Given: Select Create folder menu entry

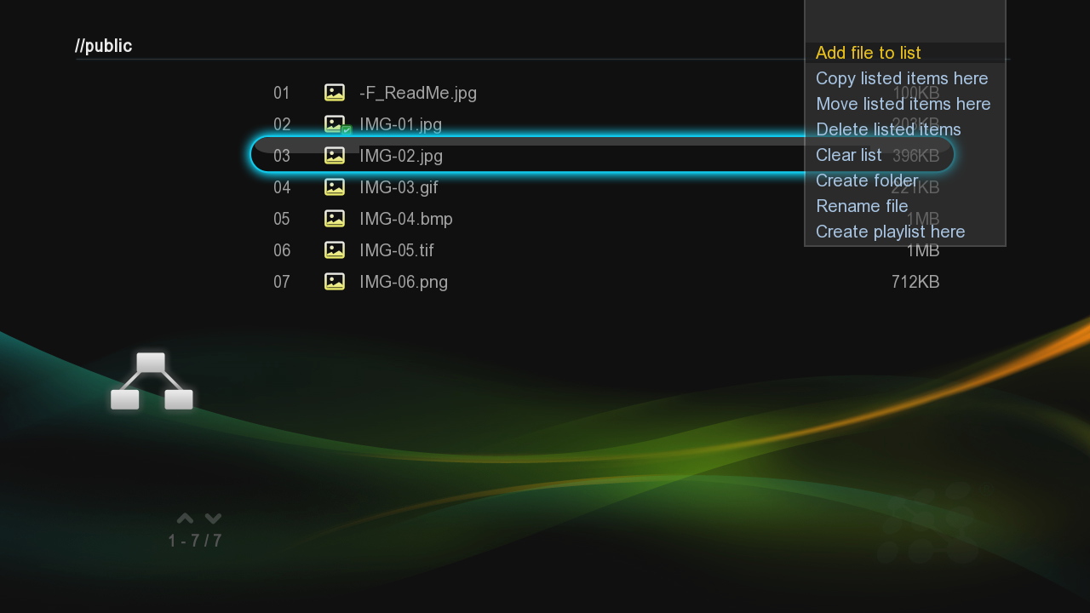Looking at the screenshot, I should click(x=866, y=180).
